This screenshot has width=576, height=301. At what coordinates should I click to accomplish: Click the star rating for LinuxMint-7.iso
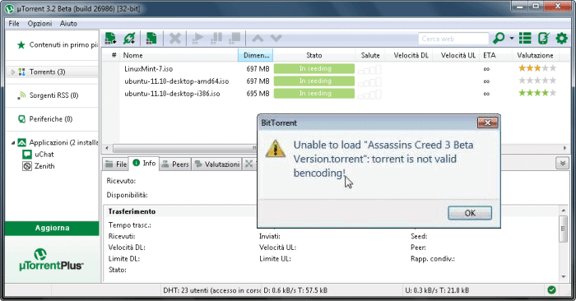[537, 68]
